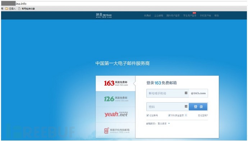Open the 帮助 help link
This screenshot has height=141, width=248.
tap(217, 15)
